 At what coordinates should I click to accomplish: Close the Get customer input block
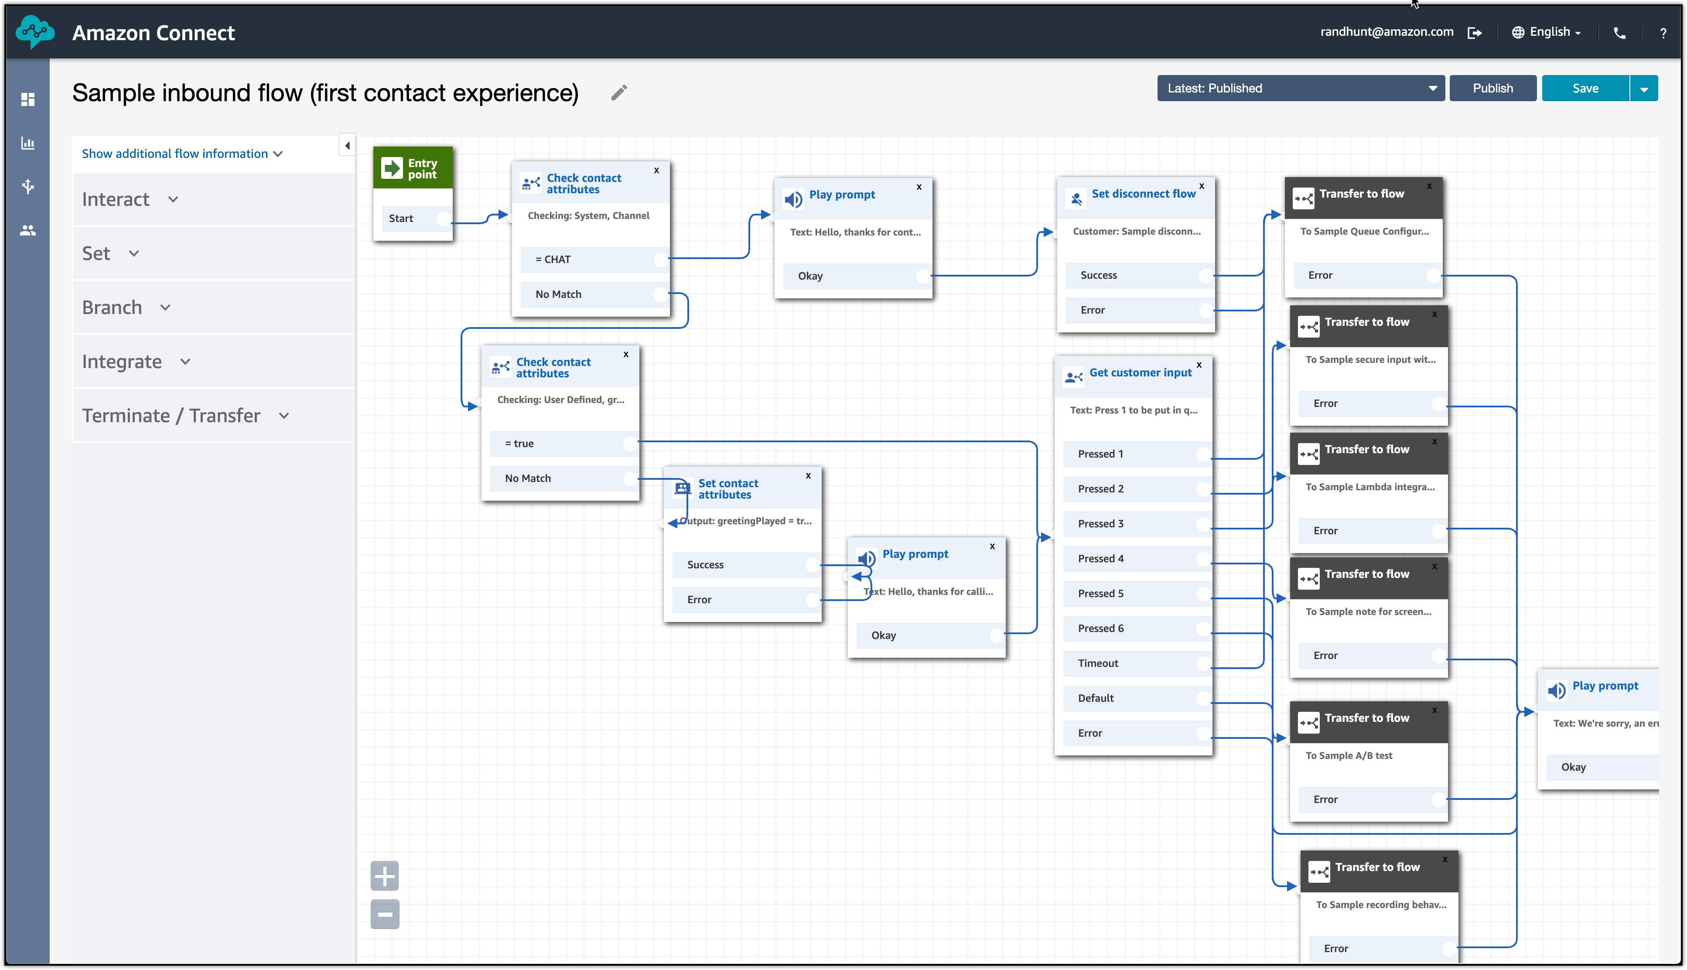(x=1199, y=365)
